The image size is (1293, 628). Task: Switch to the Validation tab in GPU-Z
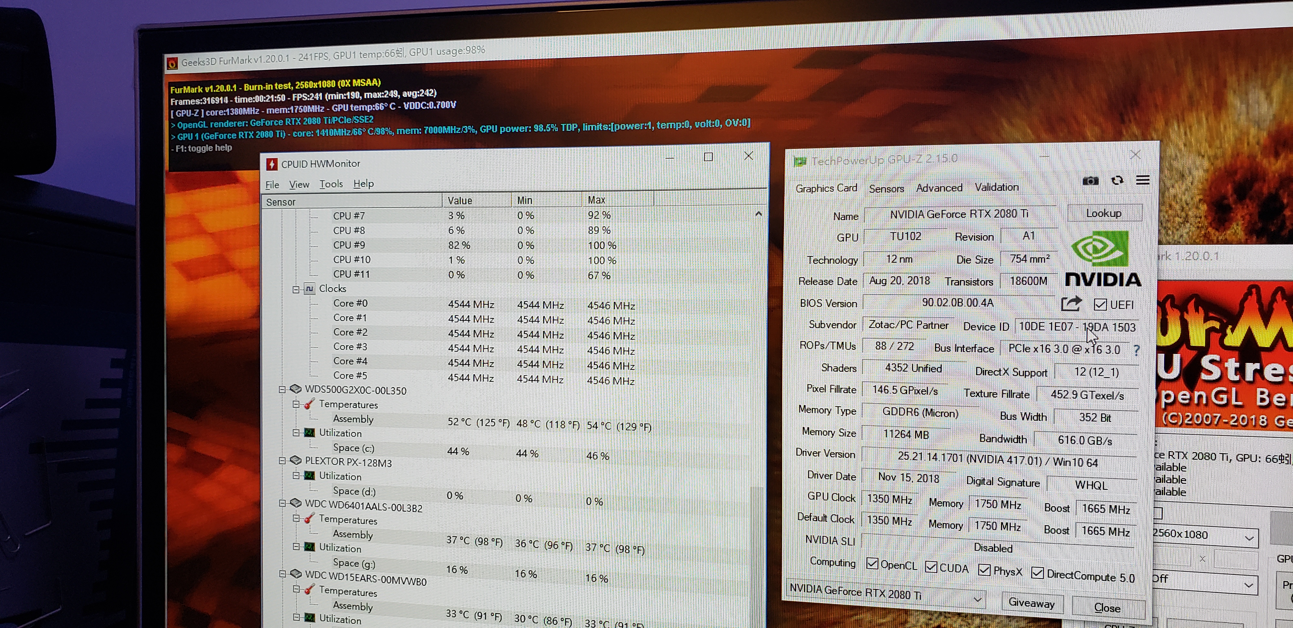click(x=996, y=187)
